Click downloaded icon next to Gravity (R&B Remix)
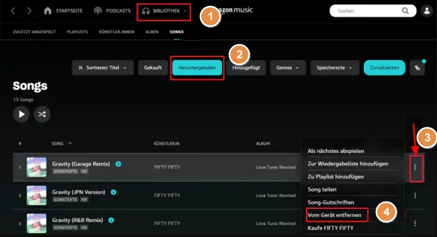The width and height of the screenshot is (437, 237). click(111, 220)
